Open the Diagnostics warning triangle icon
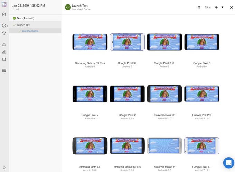The image size is (235, 172). click(4, 44)
